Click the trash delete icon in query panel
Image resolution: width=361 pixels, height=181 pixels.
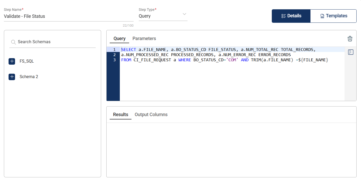(x=350, y=39)
